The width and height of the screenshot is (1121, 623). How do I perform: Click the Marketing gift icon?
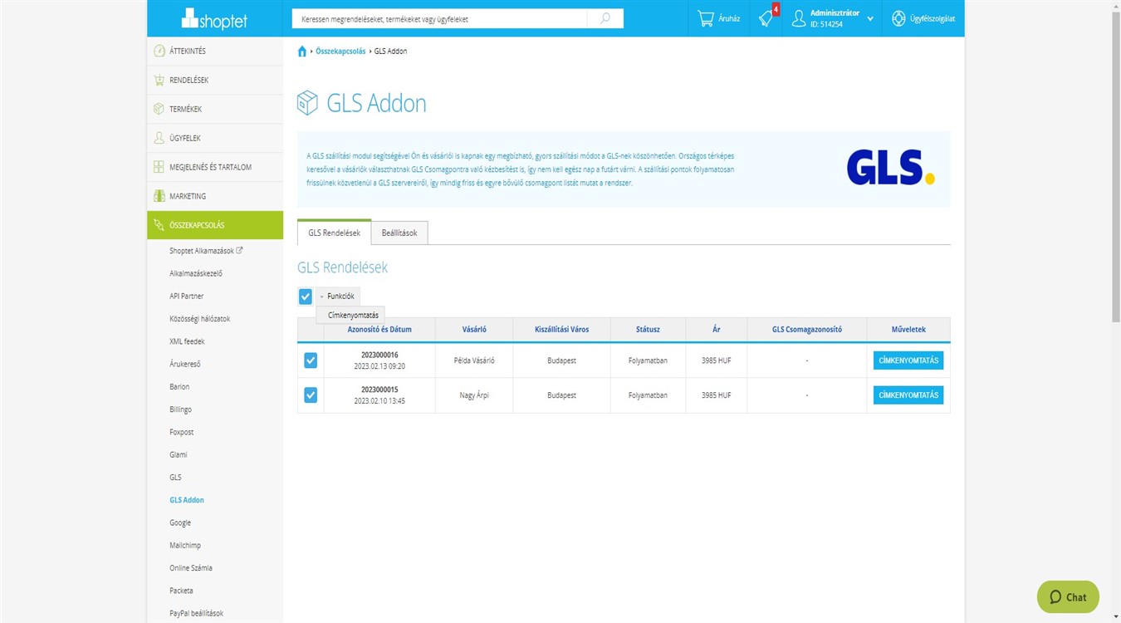click(x=159, y=196)
